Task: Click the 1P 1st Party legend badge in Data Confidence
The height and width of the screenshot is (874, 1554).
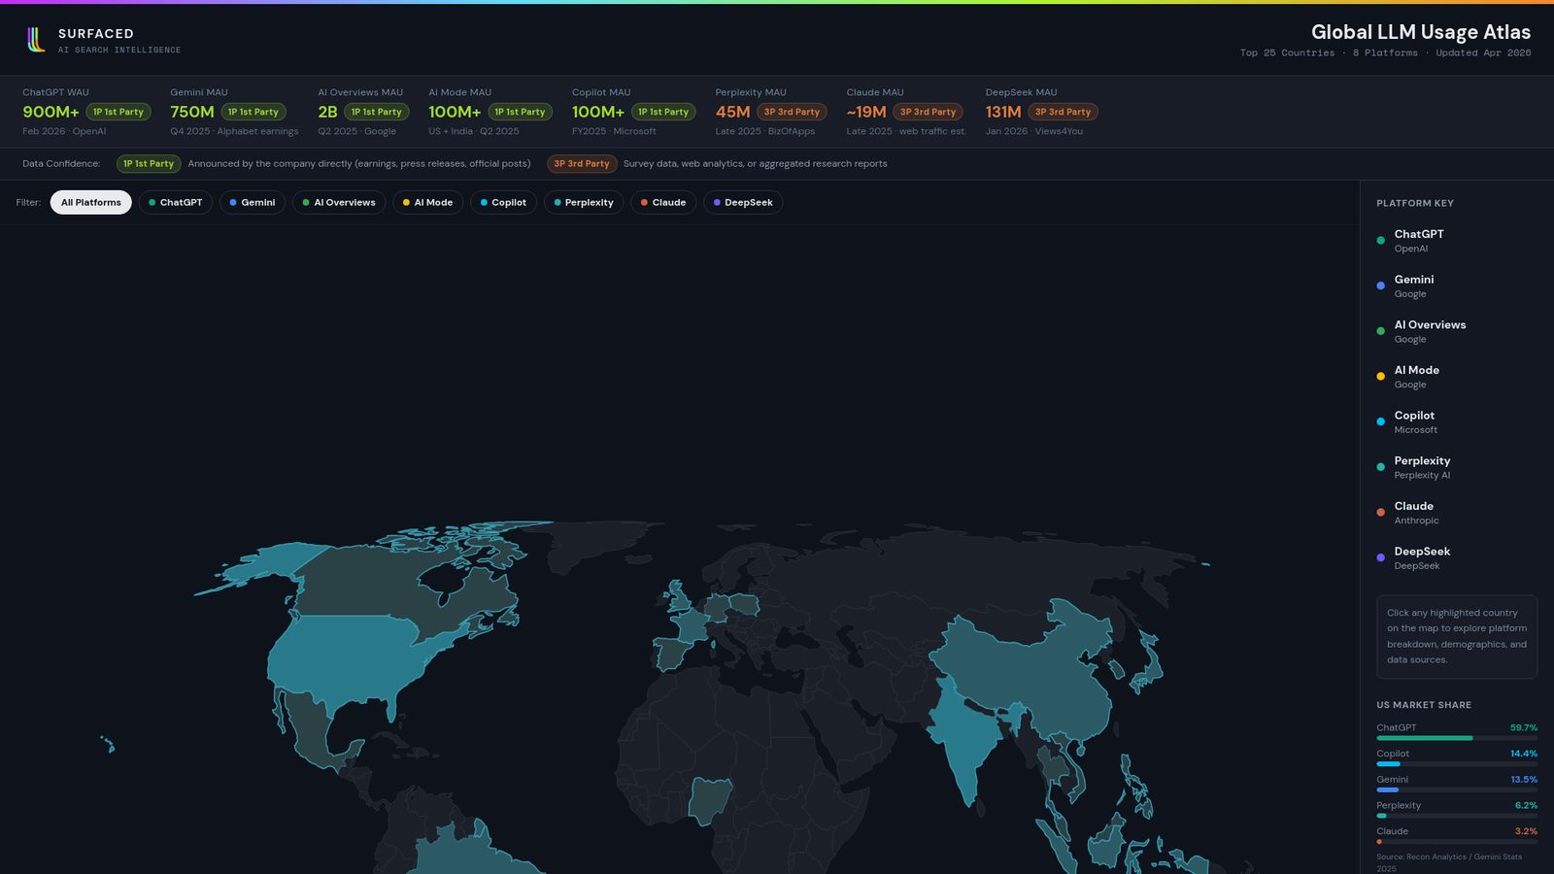Action: click(x=149, y=163)
